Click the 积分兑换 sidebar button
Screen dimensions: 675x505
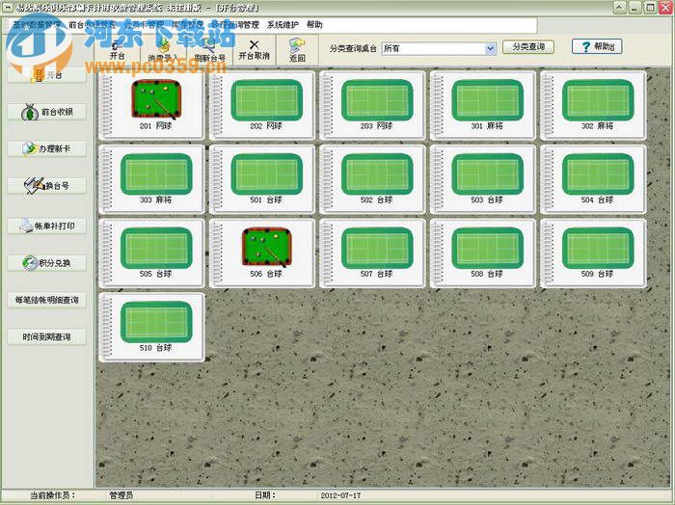click(47, 263)
